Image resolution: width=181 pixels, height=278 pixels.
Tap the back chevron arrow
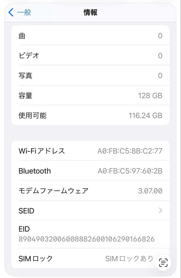click(x=10, y=12)
